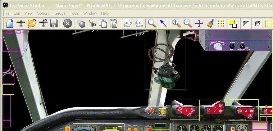Select the blue arrow pointer tool
This screenshot has width=273, height=131.
coord(164,23)
